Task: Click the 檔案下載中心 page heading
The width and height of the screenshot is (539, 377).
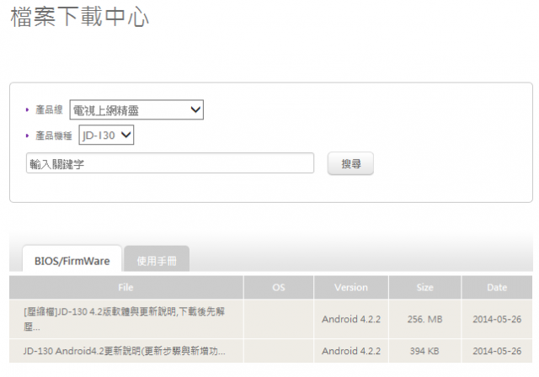Action: [x=80, y=17]
